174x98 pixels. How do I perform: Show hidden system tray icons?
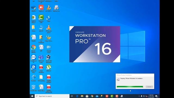click(139, 96)
